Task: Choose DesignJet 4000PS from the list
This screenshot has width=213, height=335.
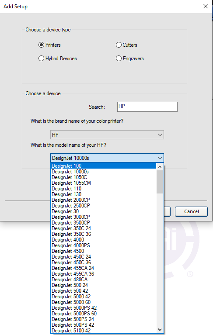Action: coord(104,245)
